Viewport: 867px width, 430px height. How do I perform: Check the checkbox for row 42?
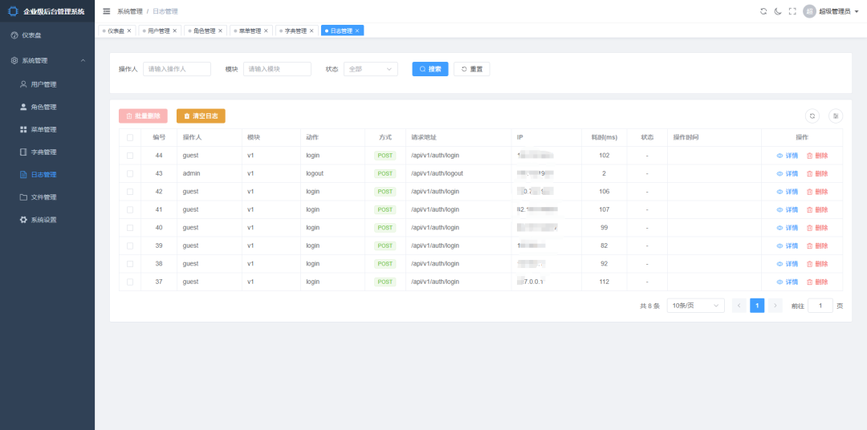click(130, 192)
